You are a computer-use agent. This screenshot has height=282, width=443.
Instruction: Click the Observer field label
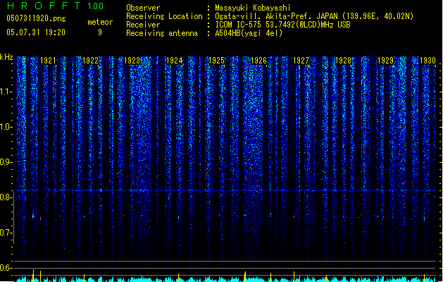143,8
